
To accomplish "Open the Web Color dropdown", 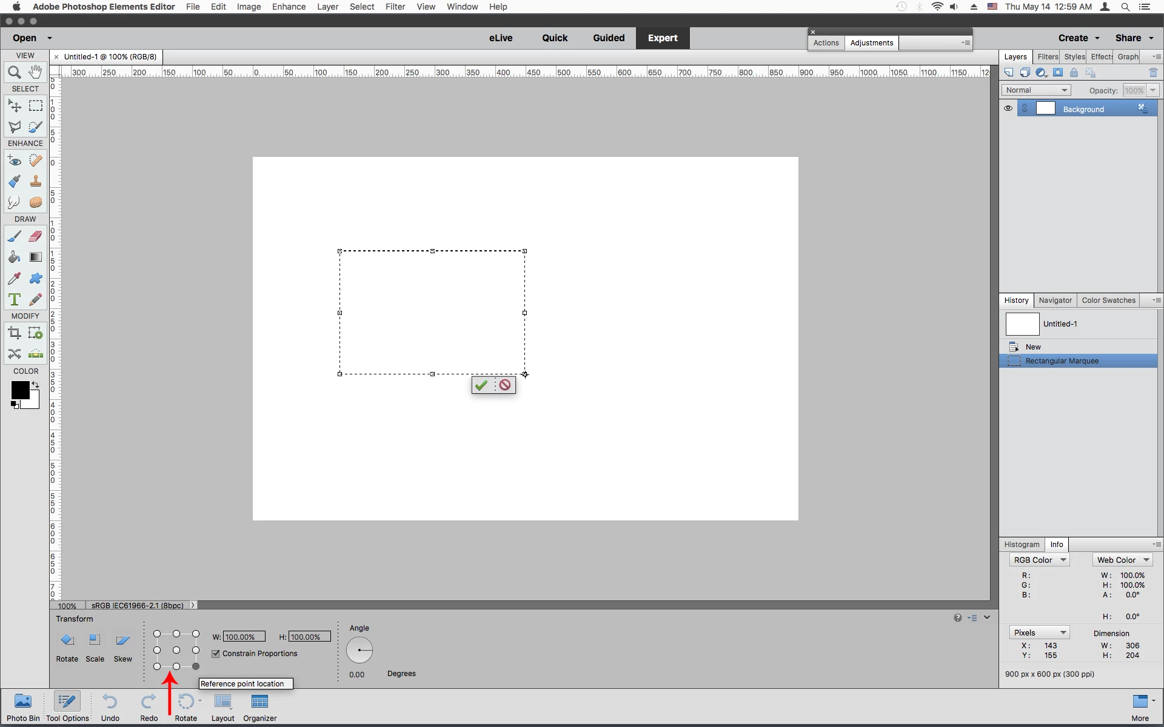I will [1122, 560].
